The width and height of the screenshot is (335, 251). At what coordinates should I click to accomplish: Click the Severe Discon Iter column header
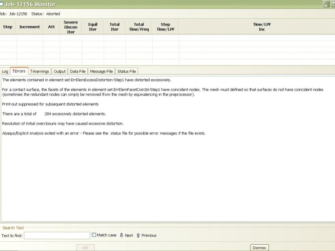[71, 27]
